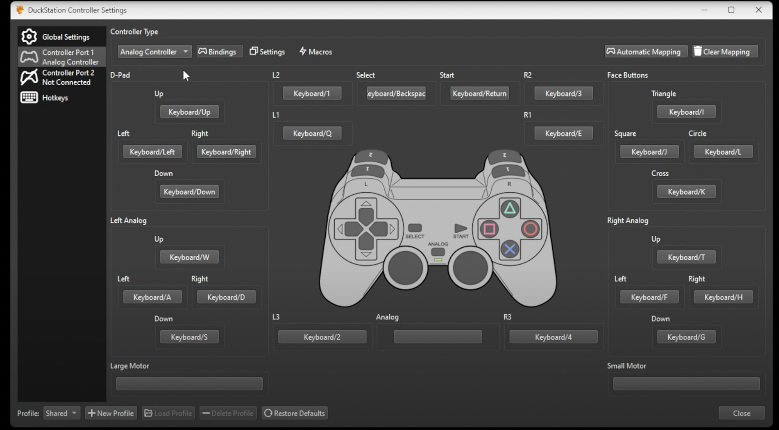Rebind Left Analog Left Keyboard/A
The width and height of the screenshot is (779, 430).
pyautogui.click(x=152, y=297)
